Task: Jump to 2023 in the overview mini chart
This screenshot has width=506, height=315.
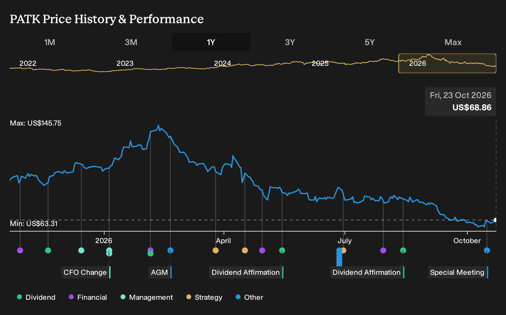Action: click(x=125, y=63)
